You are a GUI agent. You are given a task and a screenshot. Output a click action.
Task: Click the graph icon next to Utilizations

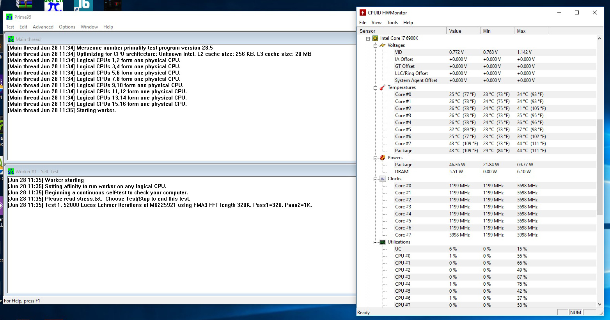382,242
